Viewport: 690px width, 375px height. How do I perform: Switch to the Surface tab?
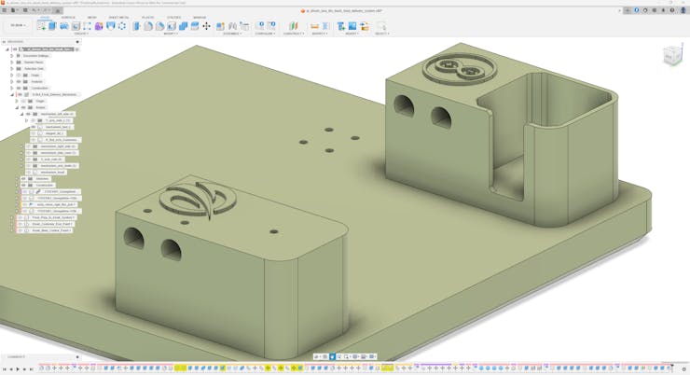point(68,17)
